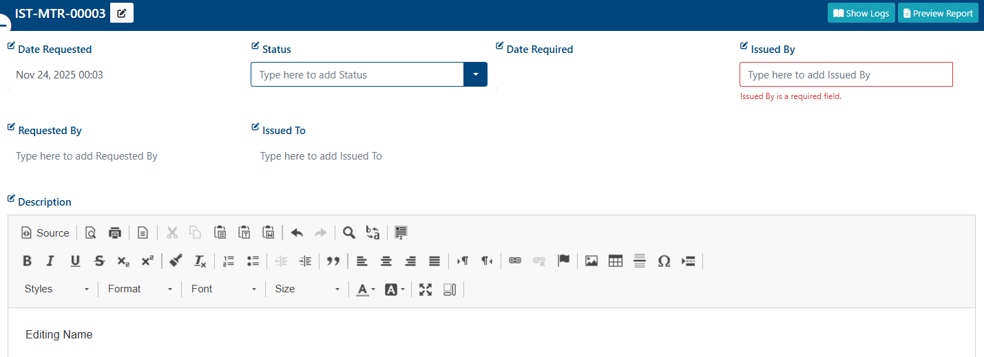The image size is (984, 357).
Task: Align text right
Action: click(410, 261)
